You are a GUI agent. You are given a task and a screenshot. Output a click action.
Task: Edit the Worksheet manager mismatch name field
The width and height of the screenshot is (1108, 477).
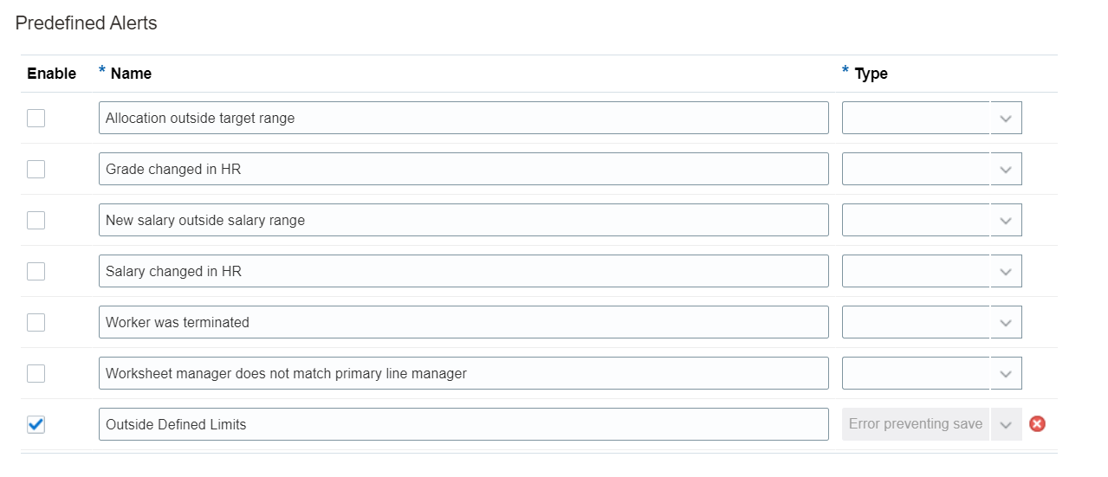tap(463, 374)
